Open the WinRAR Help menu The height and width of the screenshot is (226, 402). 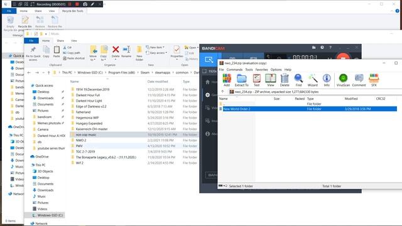288,70
